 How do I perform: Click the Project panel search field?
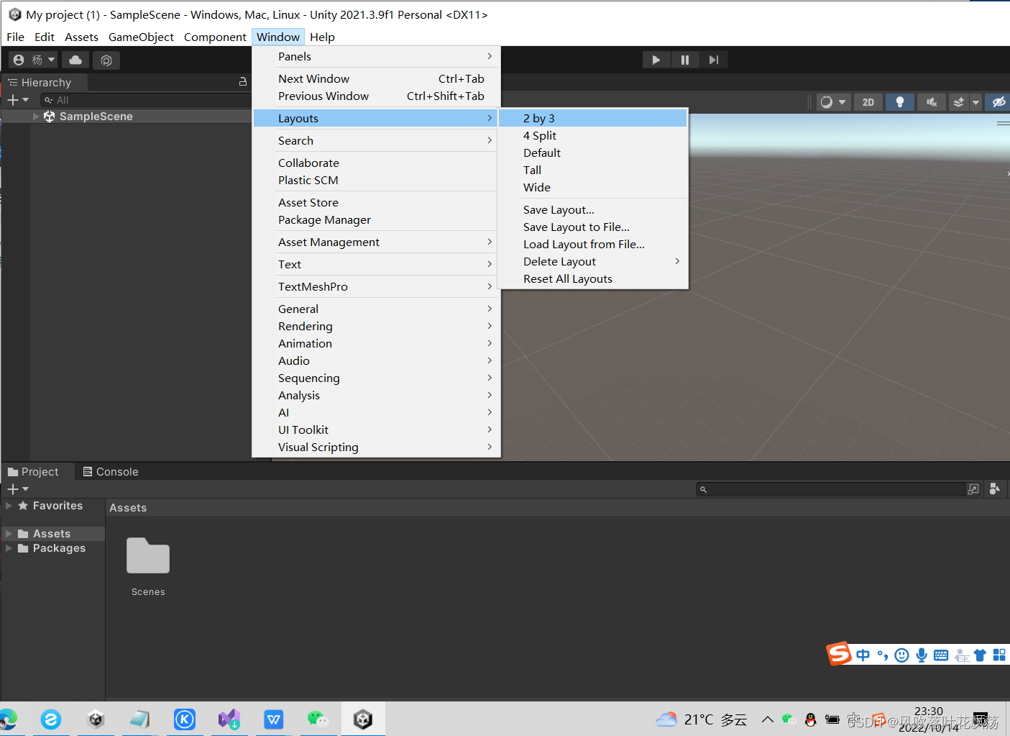pos(830,489)
